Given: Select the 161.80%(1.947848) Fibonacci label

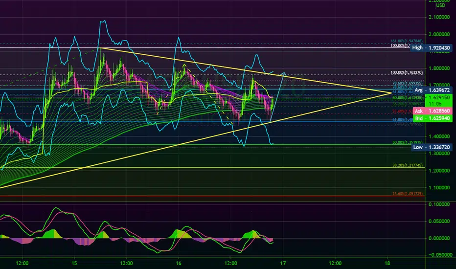Looking at the screenshot, I should 407,41.
